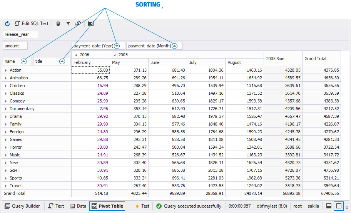Expand the Sci-Fi row
The width and height of the screenshot is (351, 213).
click(6, 171)
